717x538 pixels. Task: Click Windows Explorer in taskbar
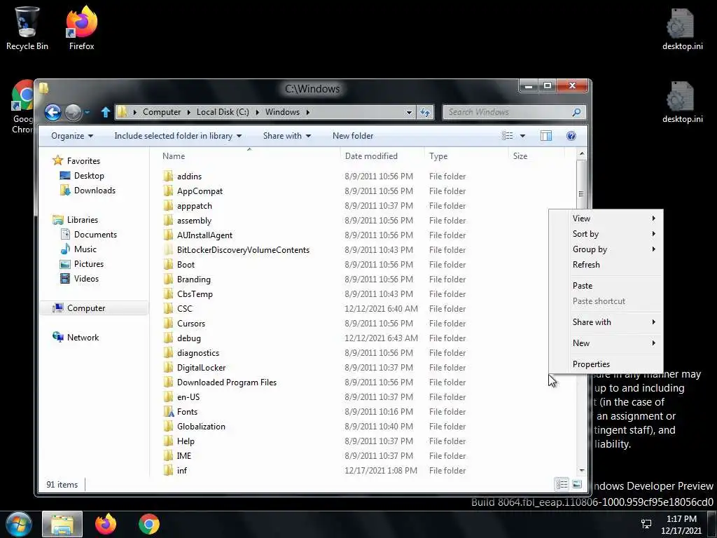pyautogui.click(x=62, y=524)
